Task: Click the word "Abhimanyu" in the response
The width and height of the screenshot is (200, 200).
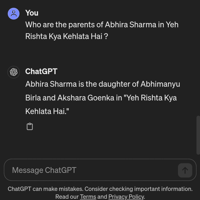Action: (x=160, y=84)
